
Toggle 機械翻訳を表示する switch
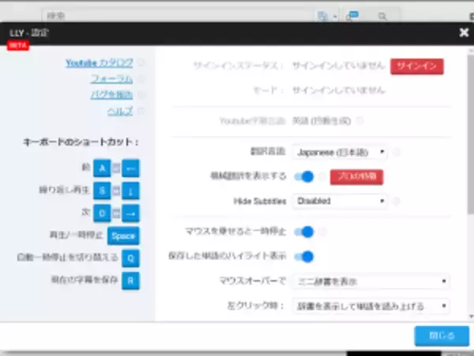point(304,176)
